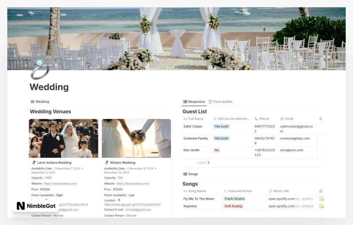The width and height of the screenshot is (353, 225).
Task: Click the Songs database heading
Action: (190, 184)
